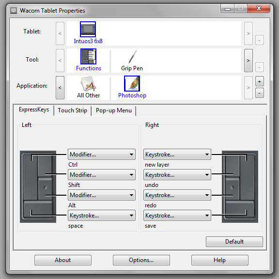The image size is (279, 279).
Task: Remove the application with the lower minus button
Action: (260, 93)
